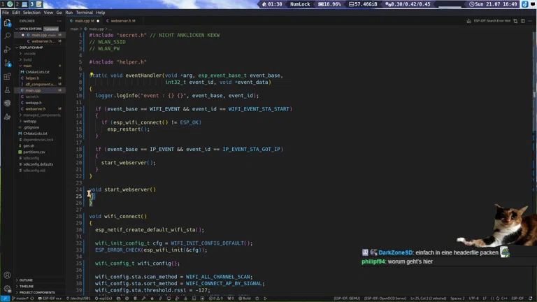Click the ESP-IDF monitor device icon
This screenshot has height=302, width=537.
[x=169, y=299]
